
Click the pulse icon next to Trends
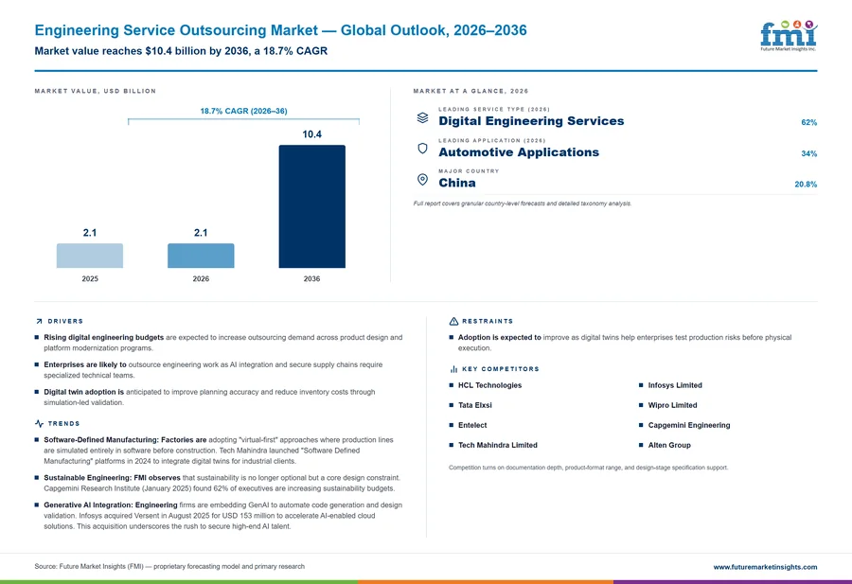pos(39,423)
